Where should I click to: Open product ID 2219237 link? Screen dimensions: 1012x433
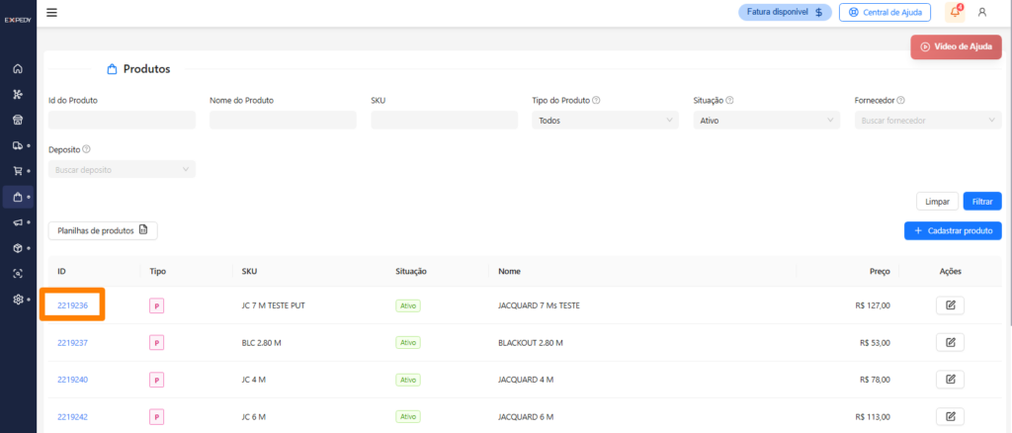pos(72,343)
